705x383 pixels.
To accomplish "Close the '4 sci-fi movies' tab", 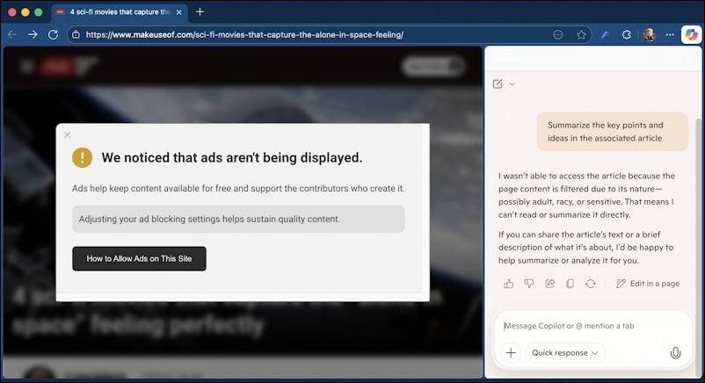I will point(179,12).
